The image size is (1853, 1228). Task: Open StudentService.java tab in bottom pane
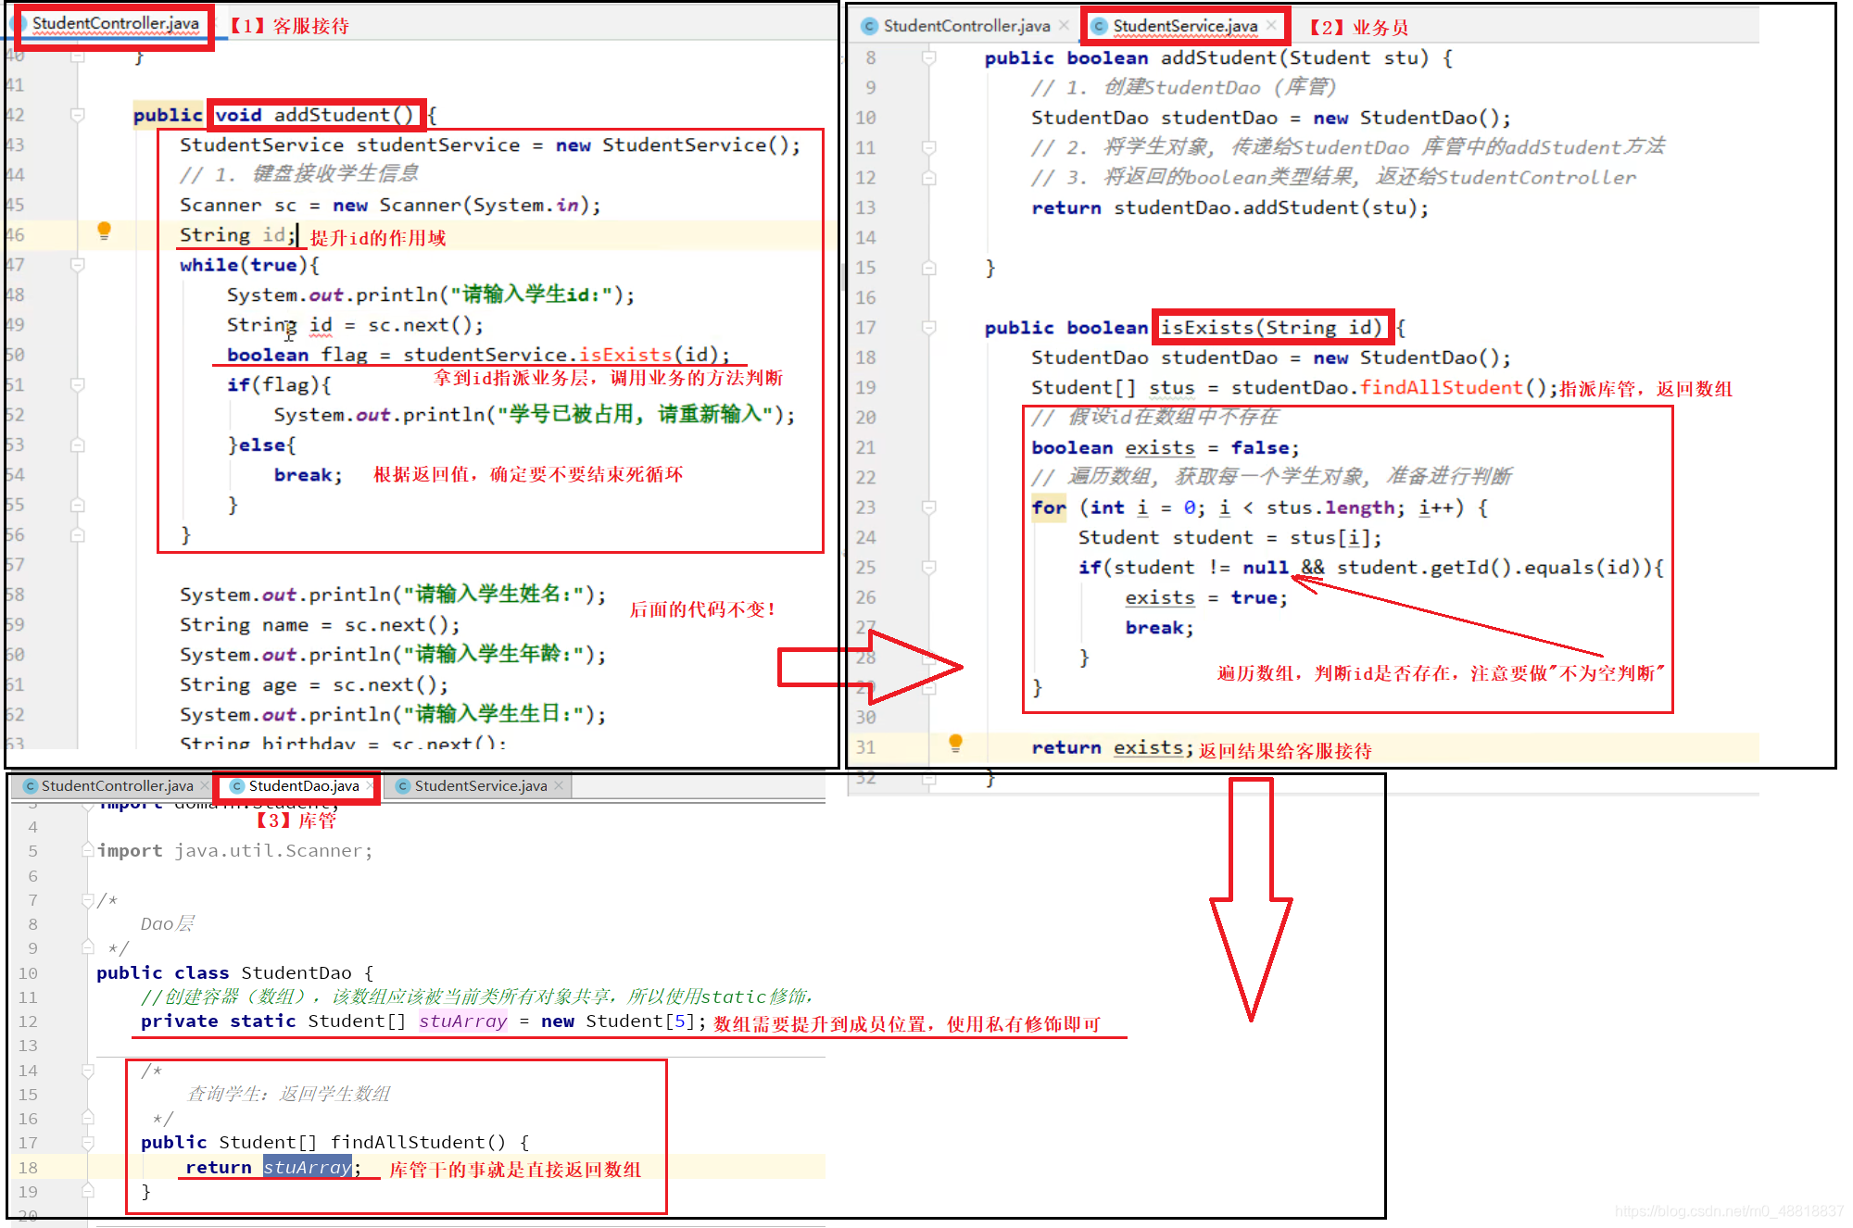click(x=480, y=785)
